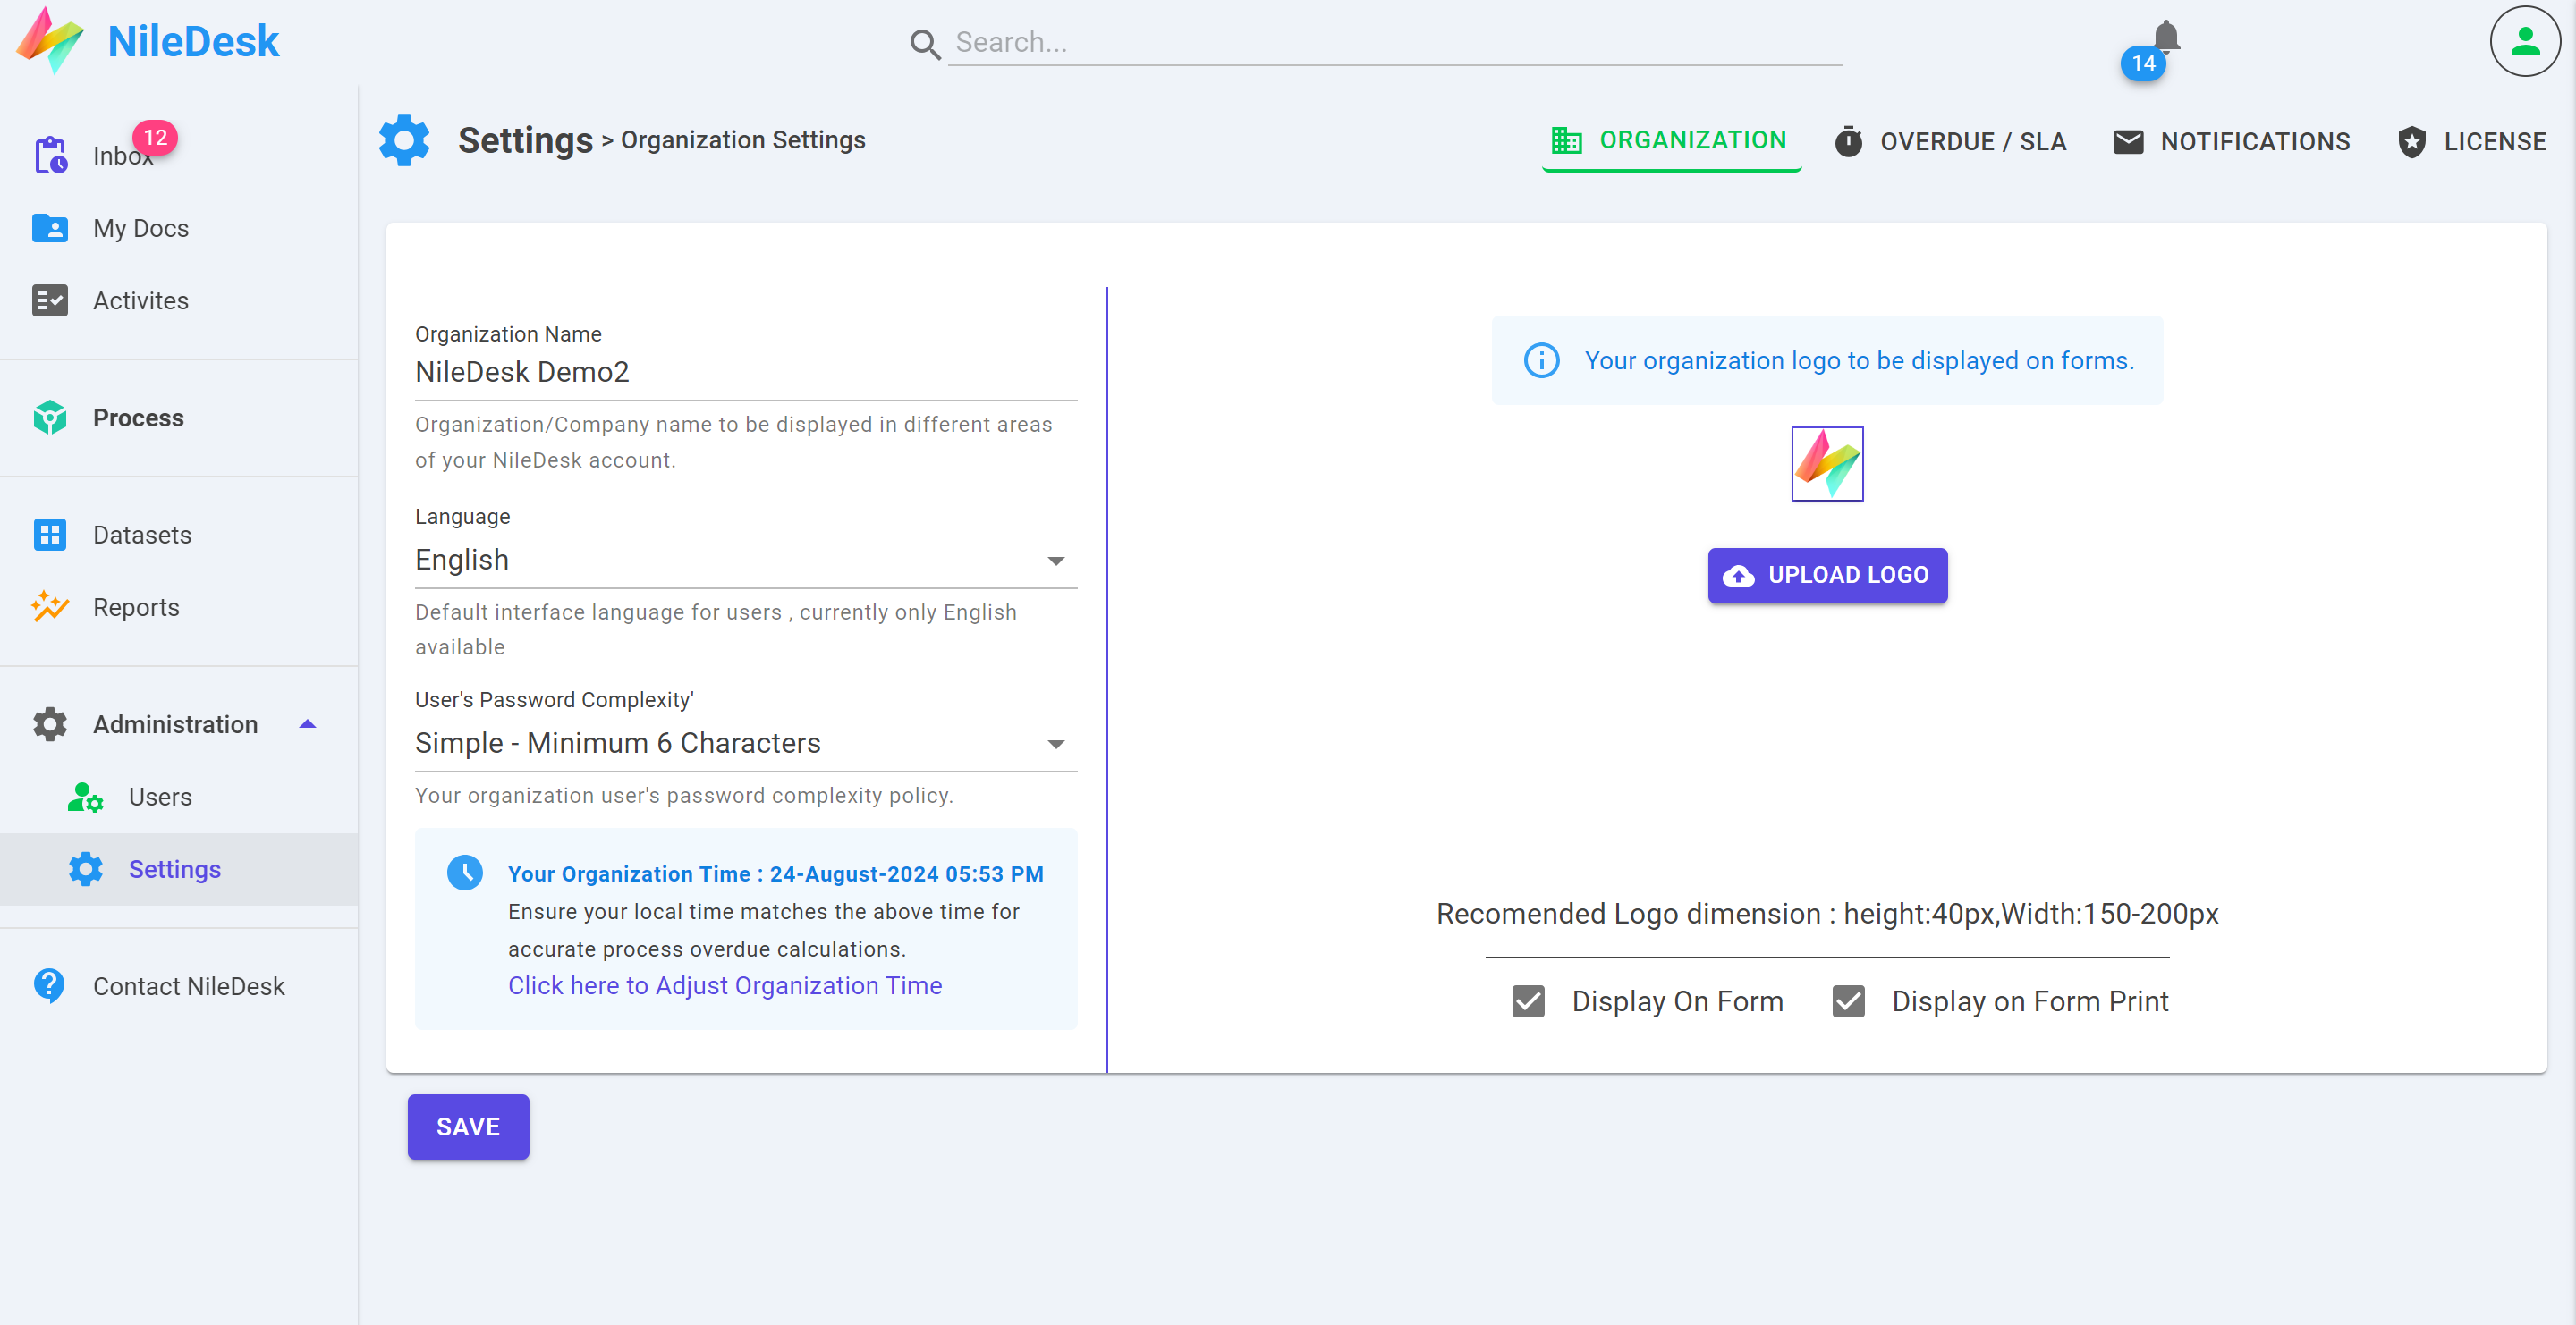2576x1325 pixels.
Task: Click the Inbox clipboard icon
Action: pyautogui.click(x=50, y=155)
